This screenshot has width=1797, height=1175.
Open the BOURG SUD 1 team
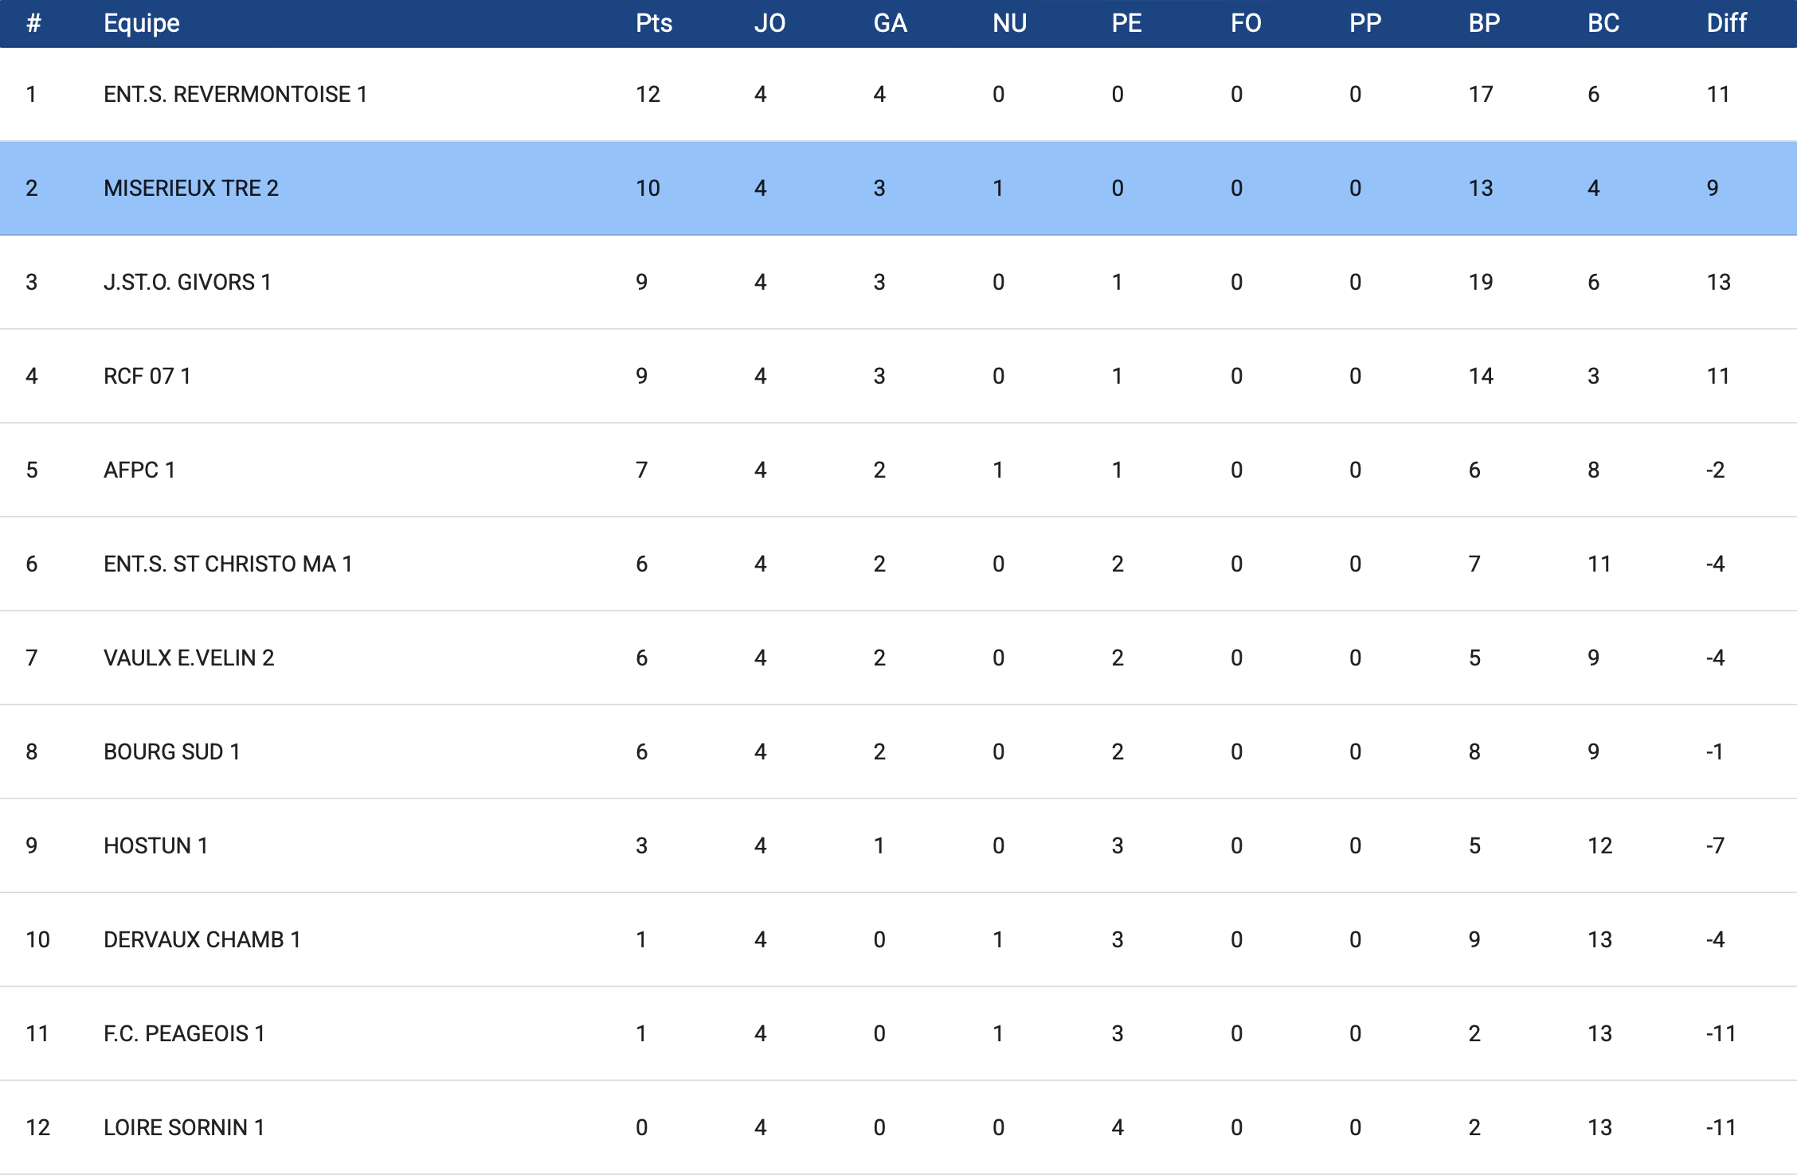tap(172, 752)
